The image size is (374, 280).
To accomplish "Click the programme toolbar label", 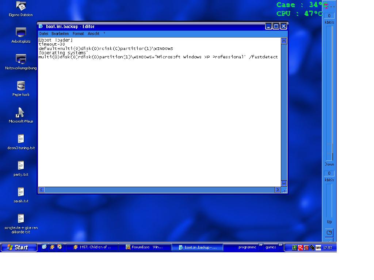I will click(247, 247).
